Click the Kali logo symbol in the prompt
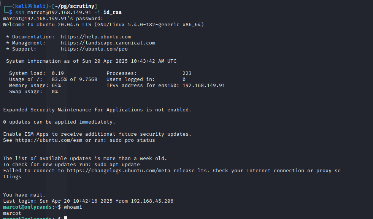This screenshot has height=219, width=373. click(30, 6)
